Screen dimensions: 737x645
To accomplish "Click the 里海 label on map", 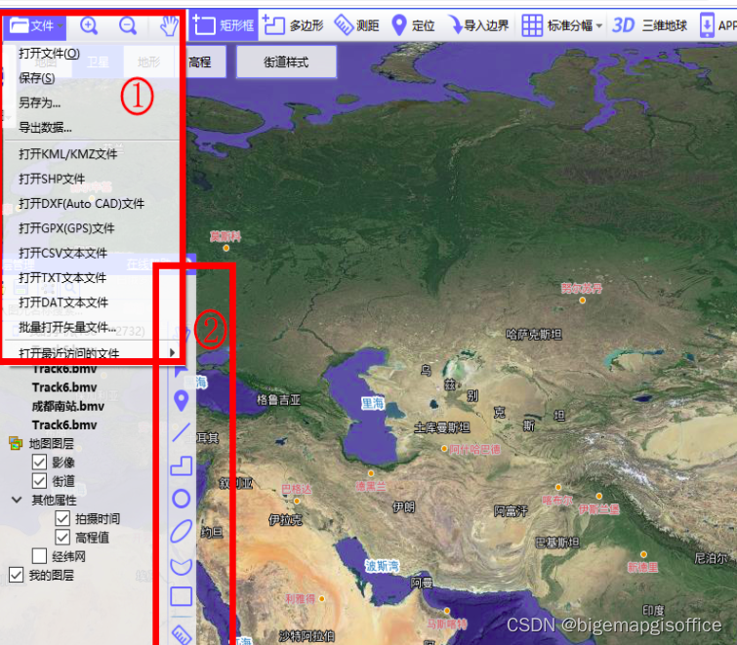I will coord(373,404).
